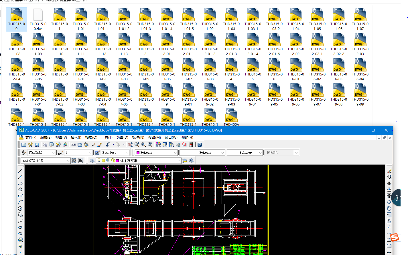The image size is (408, 255).
Task: Select the THD315-00.dwl file in Explorer
Action: (x=38, y=19)
